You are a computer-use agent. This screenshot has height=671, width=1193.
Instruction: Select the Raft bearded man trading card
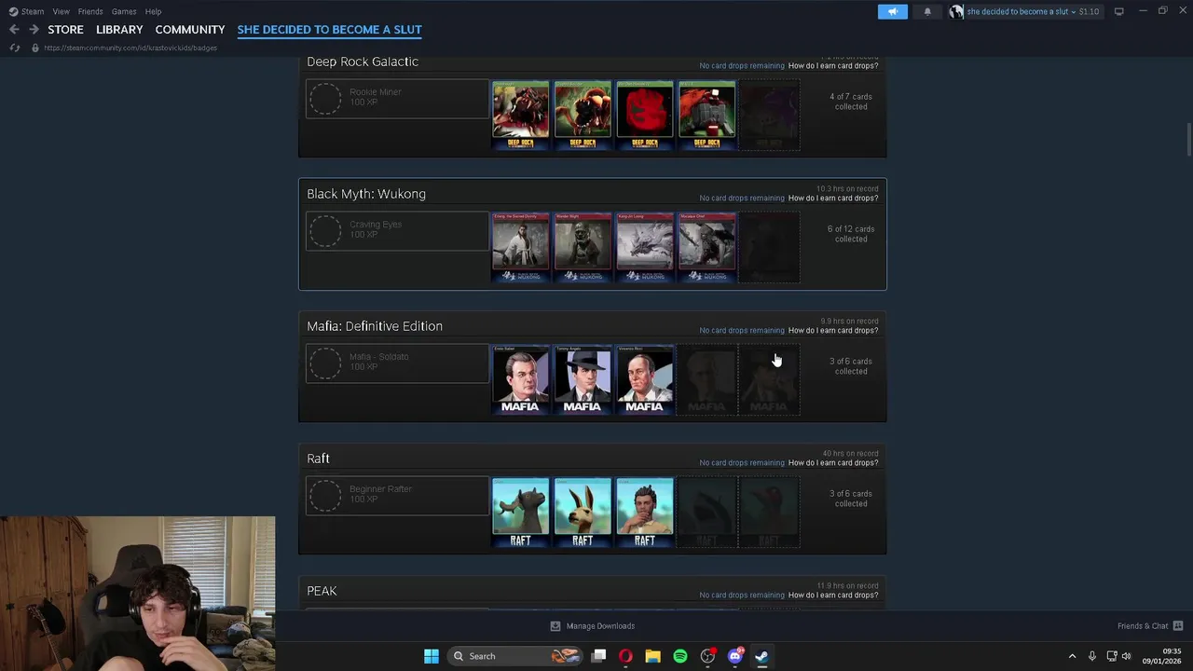coord(644,512)
